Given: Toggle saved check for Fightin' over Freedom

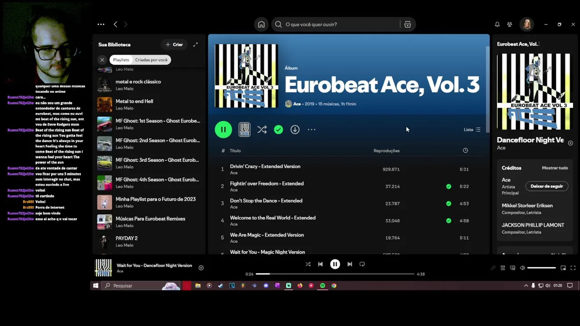Looking at the screenshot, I should pos(449,186).
